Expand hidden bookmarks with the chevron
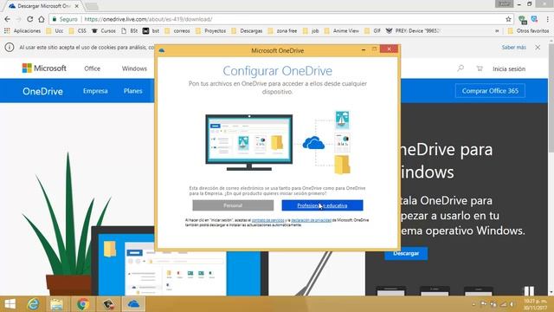554x312 pixels. [497, 31]
